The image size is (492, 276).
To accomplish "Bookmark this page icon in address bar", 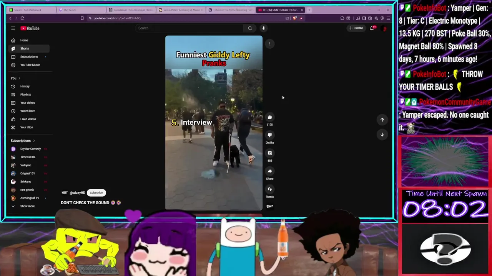I will (x=82, y=18).
